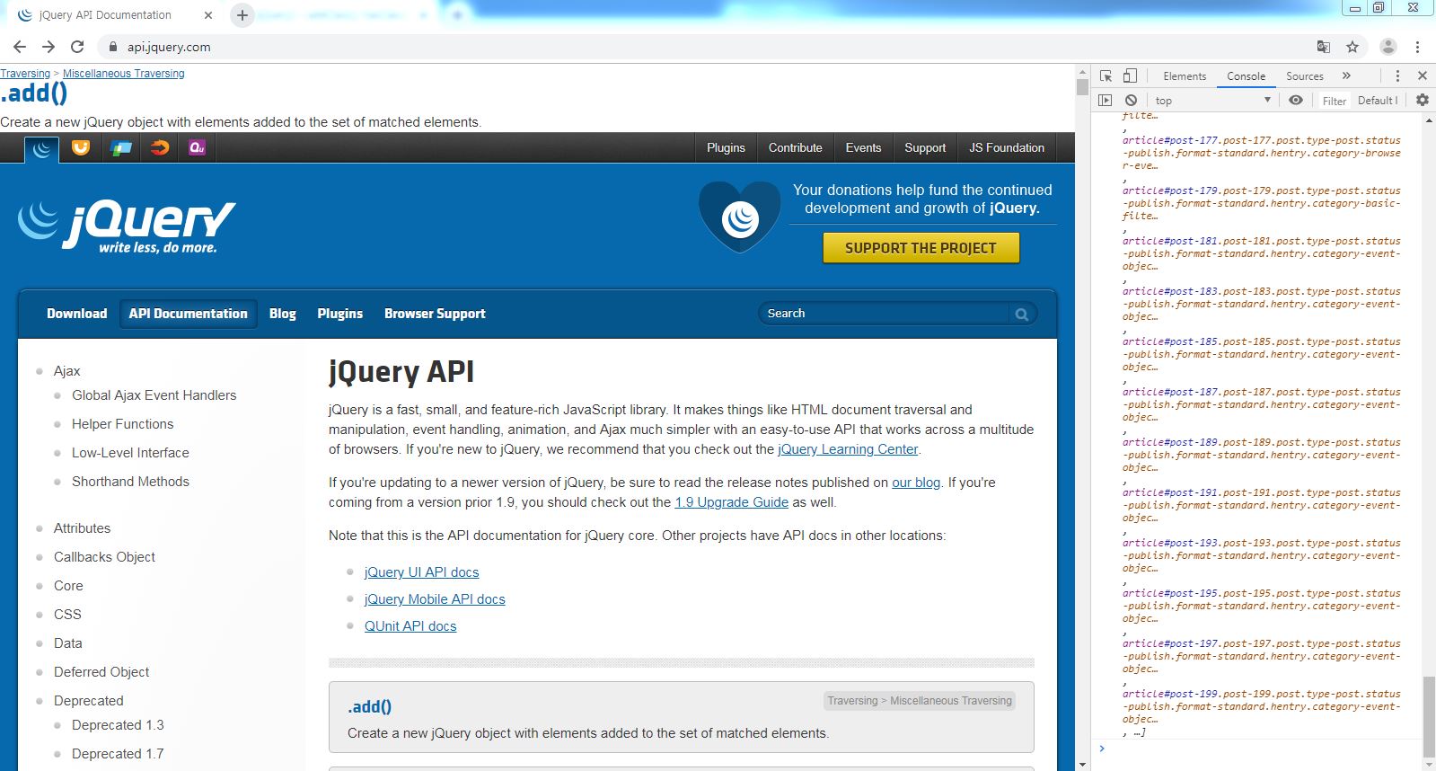Open jQuery UI API docs link
The width and height of the screenshot is (1436, 771).
[x=421, y=572]
